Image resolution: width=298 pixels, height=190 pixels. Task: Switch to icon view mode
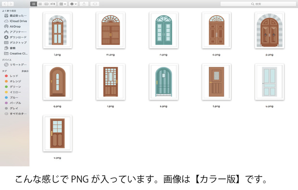(x=34, y=4)
